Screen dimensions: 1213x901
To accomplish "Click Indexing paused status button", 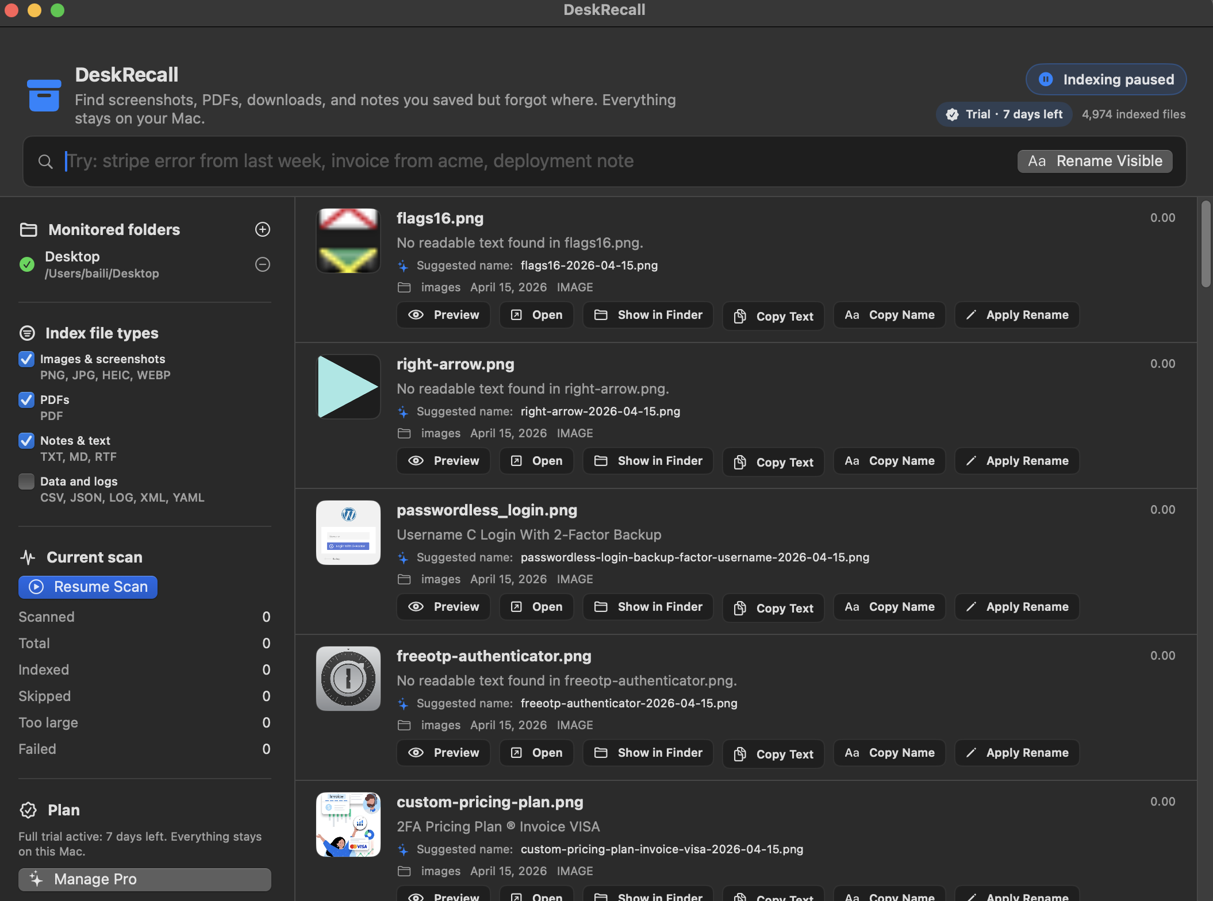I will point(1105,79).
